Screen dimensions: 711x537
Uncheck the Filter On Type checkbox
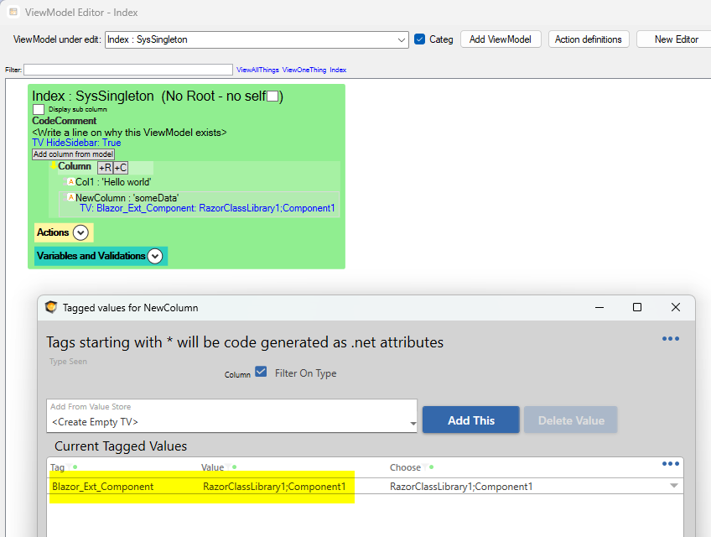[261, 373]
